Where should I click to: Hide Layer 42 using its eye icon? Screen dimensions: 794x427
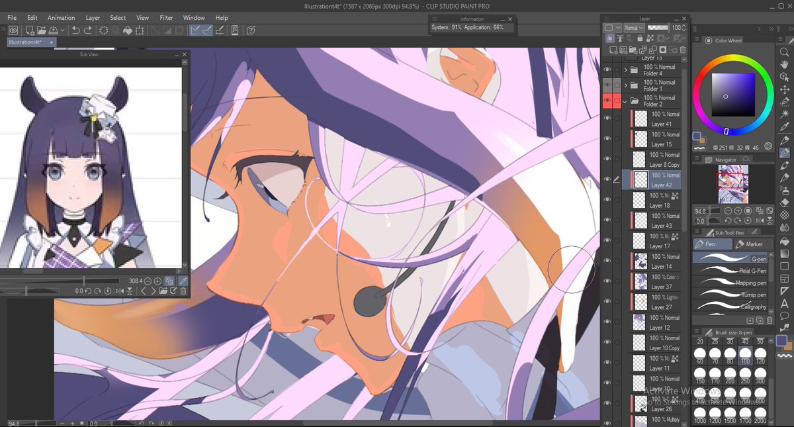pos(607,179)
